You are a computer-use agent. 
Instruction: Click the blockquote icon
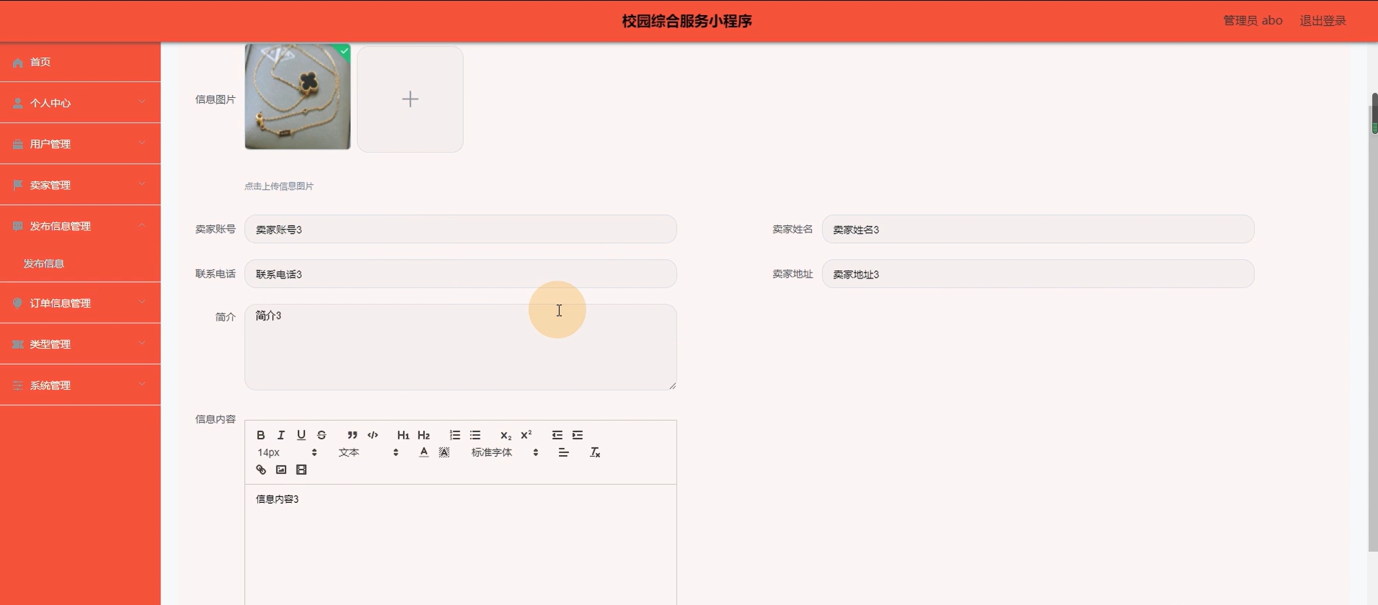(x=352, y=435)
